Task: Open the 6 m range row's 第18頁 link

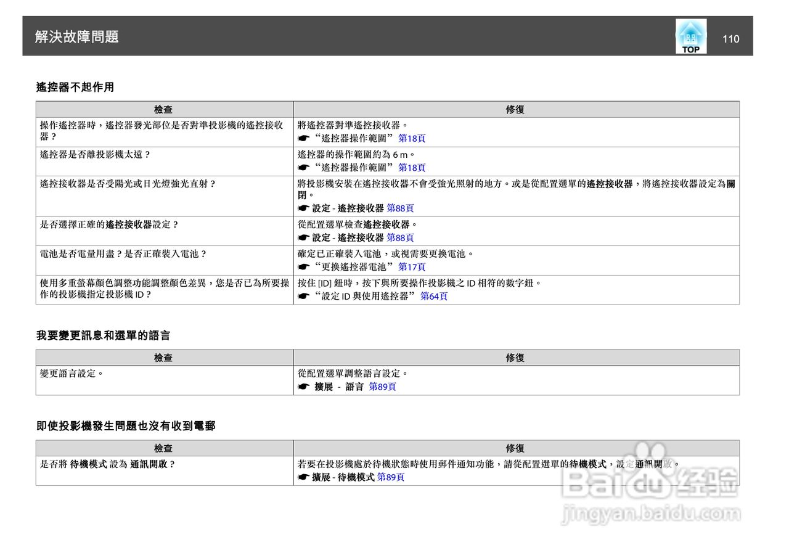Action: coord(412,167)
